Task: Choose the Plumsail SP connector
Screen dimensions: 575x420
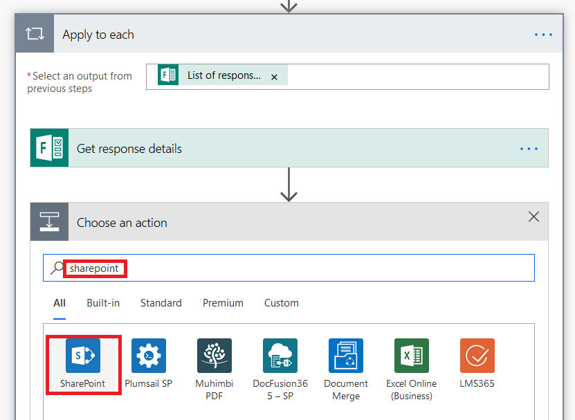Action: tap(149, 356)
